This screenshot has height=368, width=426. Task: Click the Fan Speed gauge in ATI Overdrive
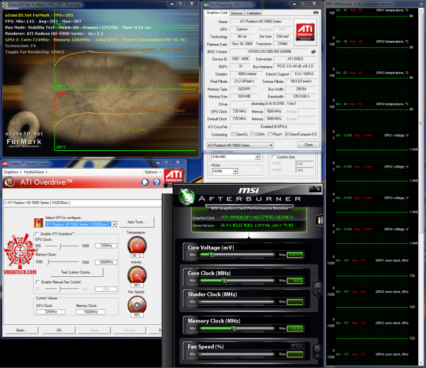(x=137, y=305)
